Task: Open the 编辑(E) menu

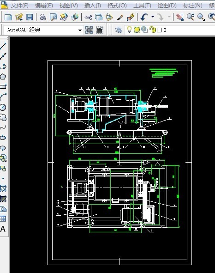Action: [44, 6]
